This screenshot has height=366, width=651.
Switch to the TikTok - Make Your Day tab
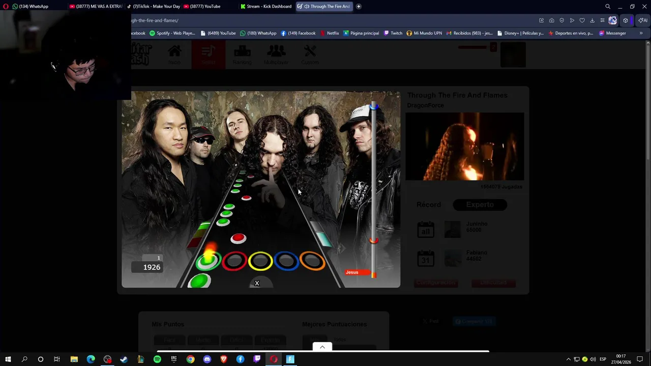tap(153, 6)
